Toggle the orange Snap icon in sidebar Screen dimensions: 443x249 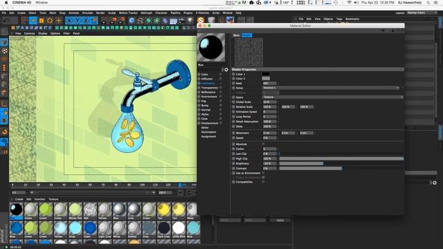4,131
